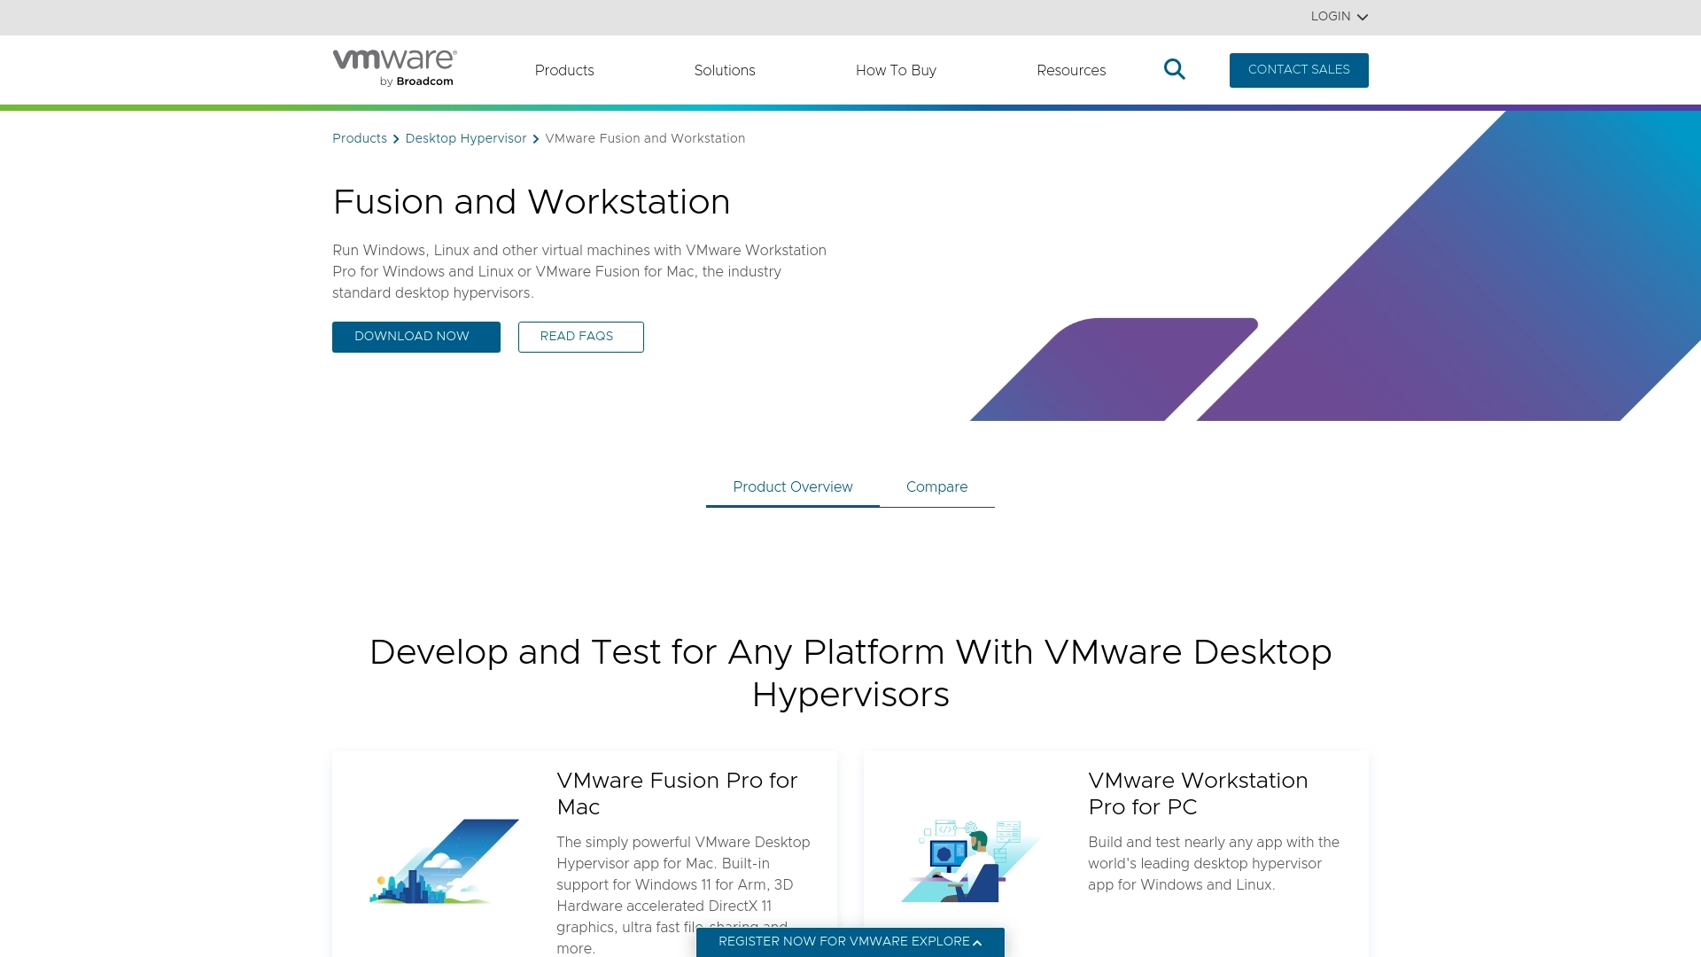Click the 'Fusion and Workstation' page title
The width and height of the screenshot is (1701, 957).
532,202
